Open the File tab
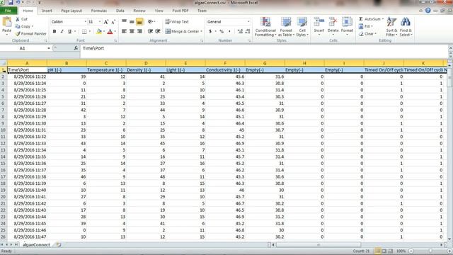Screen dimensions: 453x255 [x=8, y=11]
